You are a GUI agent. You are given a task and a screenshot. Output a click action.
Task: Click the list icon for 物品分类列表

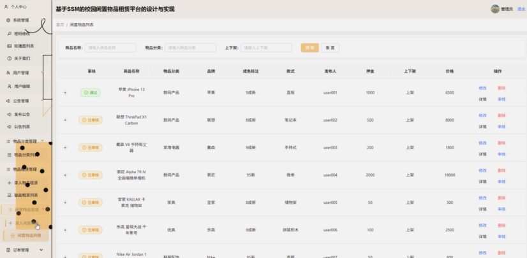pyautogui.click(x=10, y=155)
